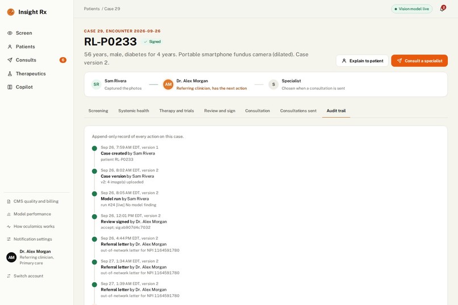Image resolution: width=458 pixels, height=305 pixels.
Task: Click the How oculomics works pulse icon
Action: coord(9,227)
